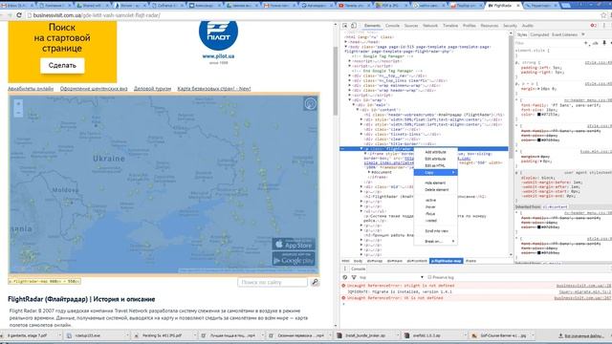The width and height of the screenshot is (612, 344).
Task: Choose Add attribute from context menu
Action: coord(435,152)
